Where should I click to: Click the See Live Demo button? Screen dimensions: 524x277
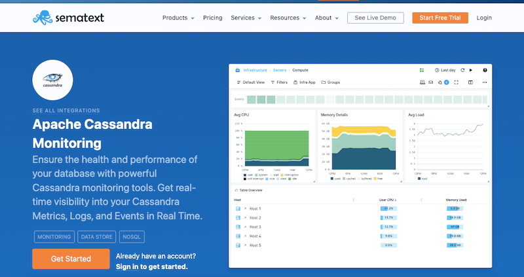click(375, 18)
